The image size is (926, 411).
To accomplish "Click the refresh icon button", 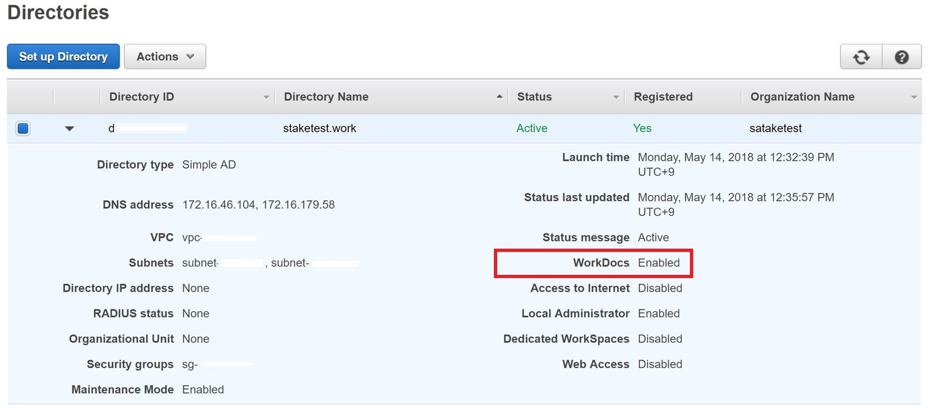I will coord(861,57).
